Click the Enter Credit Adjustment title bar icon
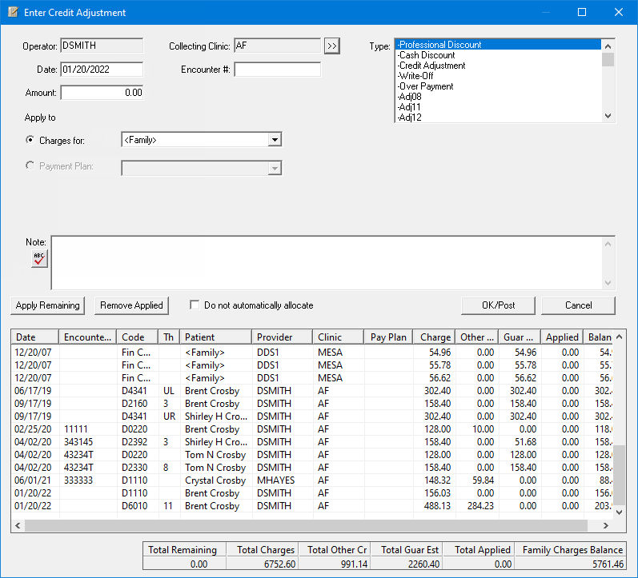638x578 pixels. (x=13, y=13)
